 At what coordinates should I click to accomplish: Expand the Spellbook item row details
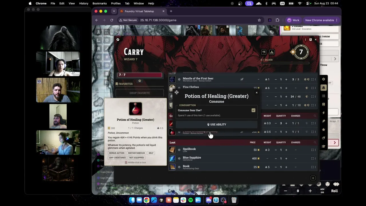[x=312, y=150]
